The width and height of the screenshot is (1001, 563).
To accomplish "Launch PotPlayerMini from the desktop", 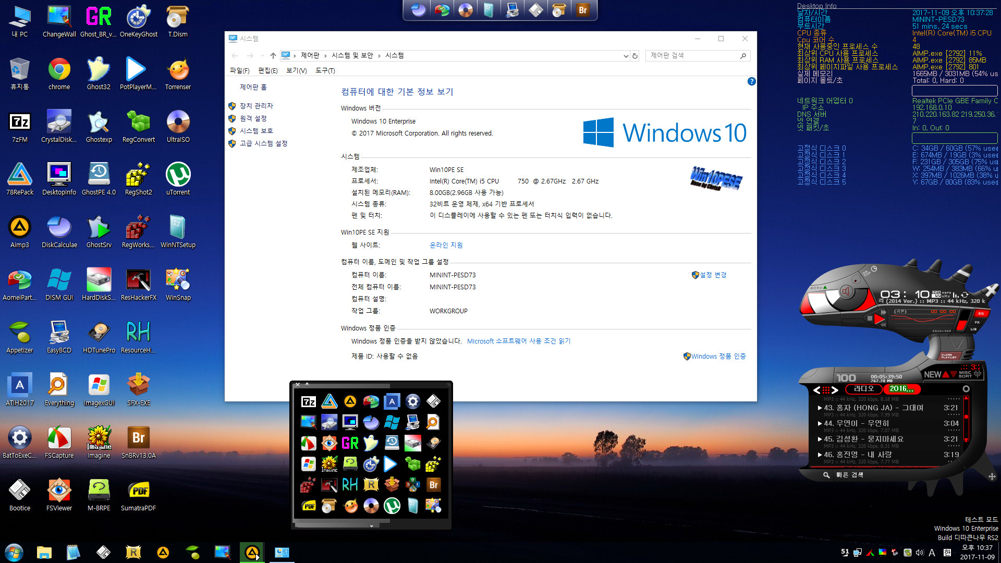I will [138, 74].
